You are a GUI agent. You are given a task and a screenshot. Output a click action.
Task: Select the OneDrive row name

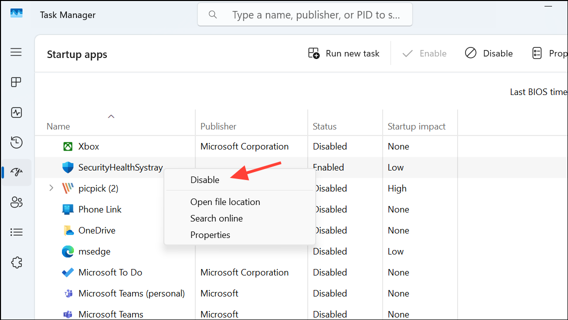click(97, 230)
